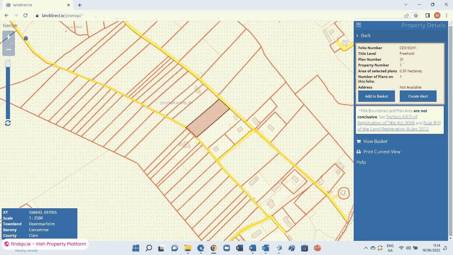Viewport: 453px width, 255px height.
Task: Open the volume control in the system tray
Action: [x=408, y=248]
